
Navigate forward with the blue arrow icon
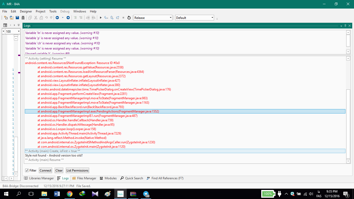[68, 18]
